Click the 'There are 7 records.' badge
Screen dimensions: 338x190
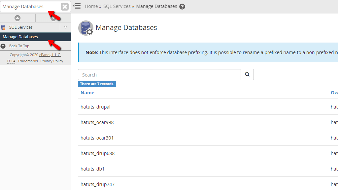(97, 84)
